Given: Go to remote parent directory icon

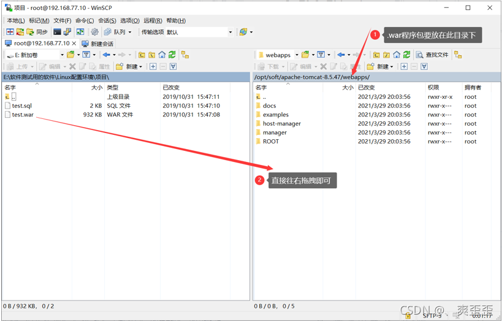Looking at the screenshot, I should [x=376, y=55].
